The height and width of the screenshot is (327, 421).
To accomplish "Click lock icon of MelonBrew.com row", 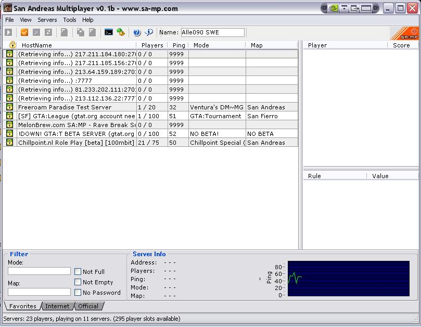I will pos(10,124).
